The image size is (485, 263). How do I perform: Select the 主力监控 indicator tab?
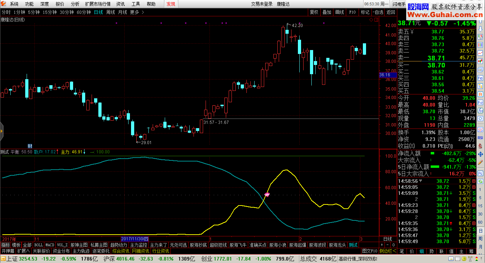click(138, 245)
